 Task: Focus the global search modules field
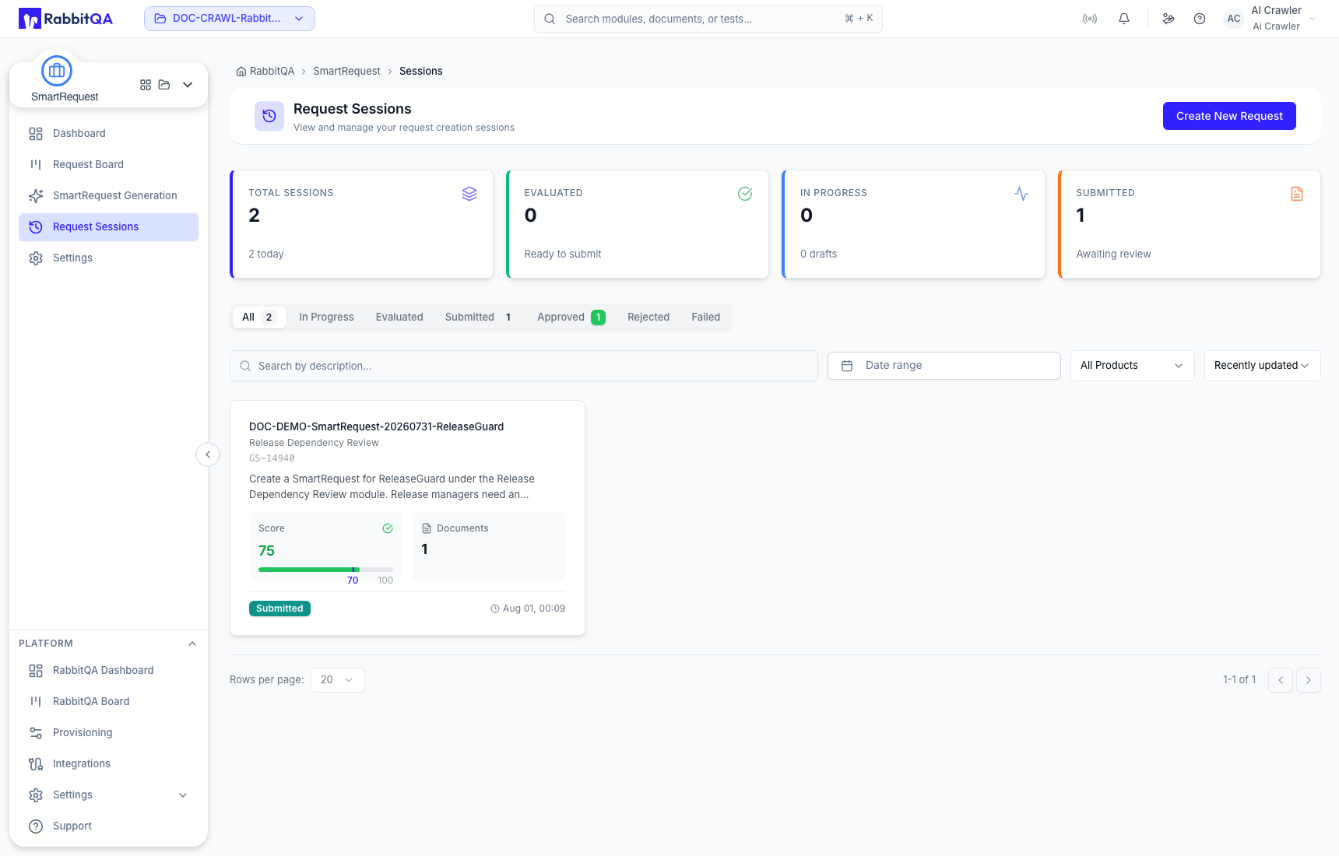pos(708,19)
